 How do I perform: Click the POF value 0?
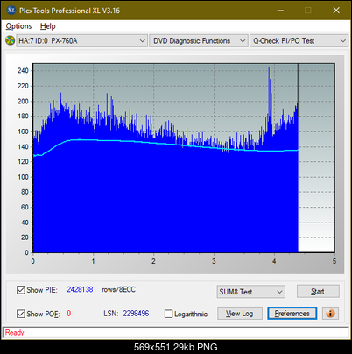click(x=69, y=314)
